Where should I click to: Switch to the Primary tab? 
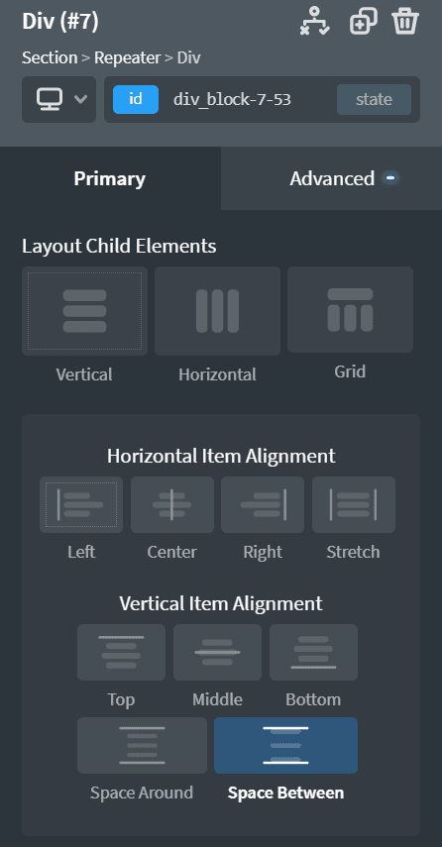(110, 178)
